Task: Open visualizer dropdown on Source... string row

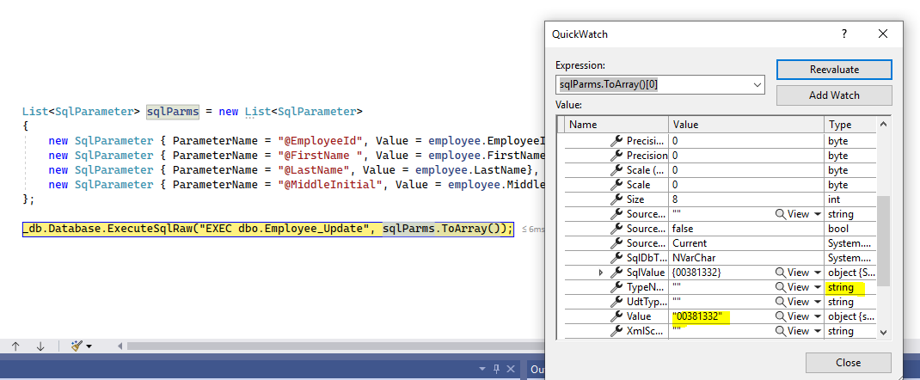Action: pyautogui.click(x=818, y=214)
